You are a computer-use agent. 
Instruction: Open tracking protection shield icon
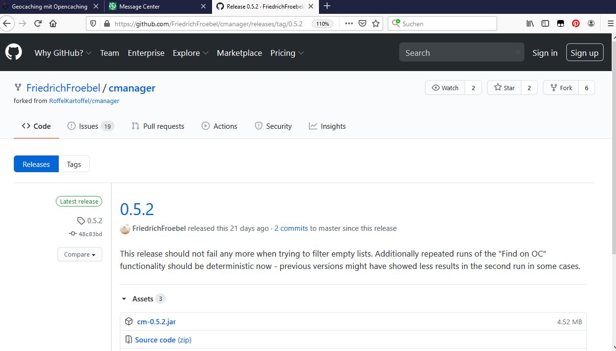coord(93,23)
